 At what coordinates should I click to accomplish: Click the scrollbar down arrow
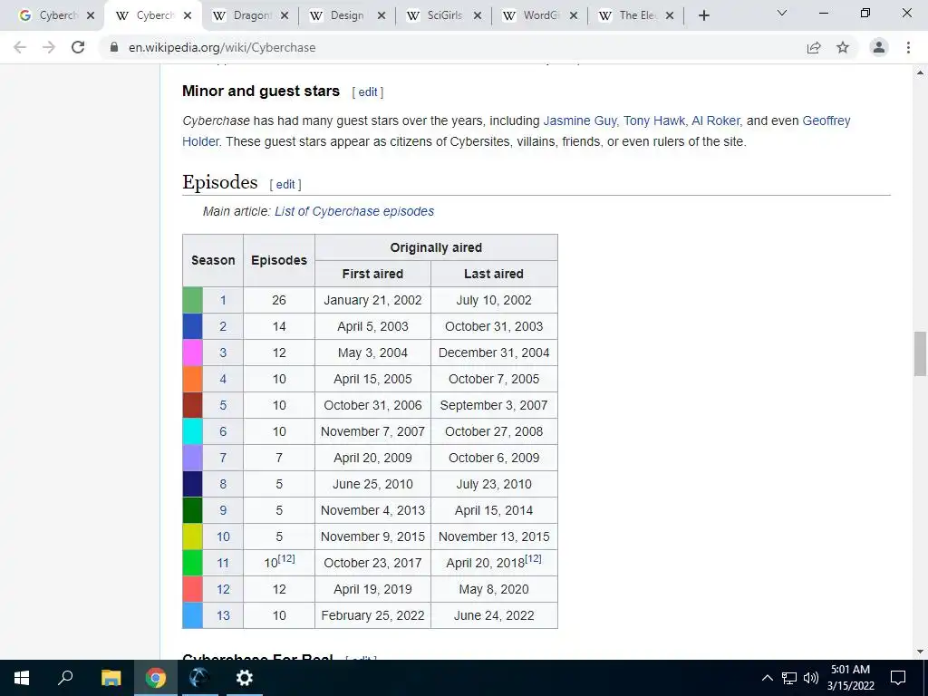tap(920, 652)
